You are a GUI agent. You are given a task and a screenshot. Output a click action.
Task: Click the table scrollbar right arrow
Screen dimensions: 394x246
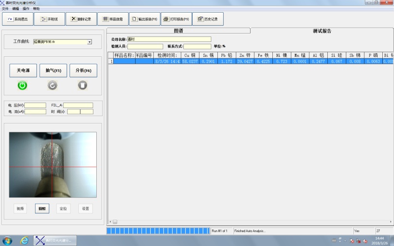[x=391, y=222]
